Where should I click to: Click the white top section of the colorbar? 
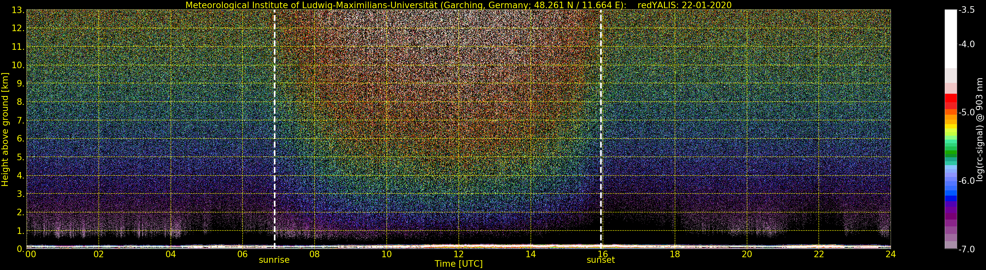pyautogui.click(x=951, y=38)
